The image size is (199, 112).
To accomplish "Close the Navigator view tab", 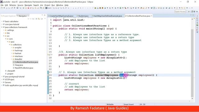I will click(28, 16).
